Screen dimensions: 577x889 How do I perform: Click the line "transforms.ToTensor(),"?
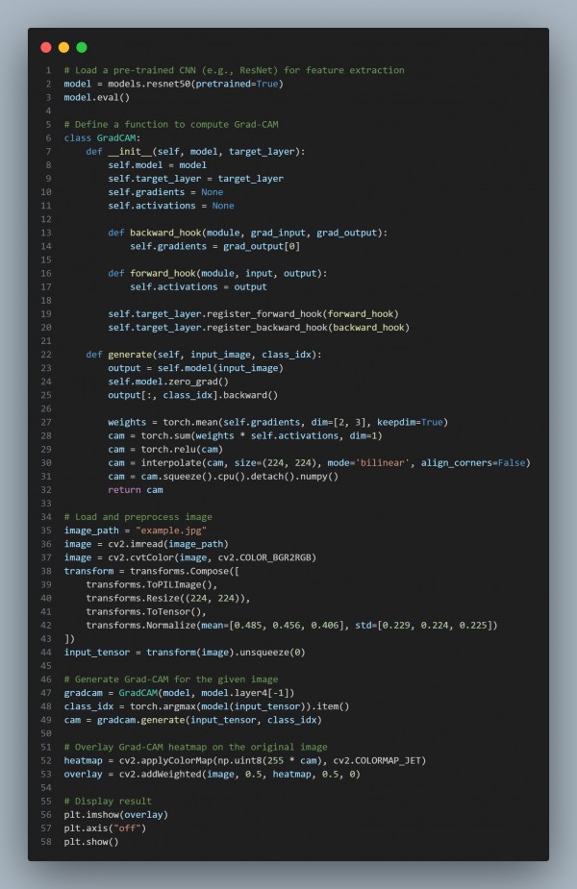pyautogui.click(x=146, y=612)
